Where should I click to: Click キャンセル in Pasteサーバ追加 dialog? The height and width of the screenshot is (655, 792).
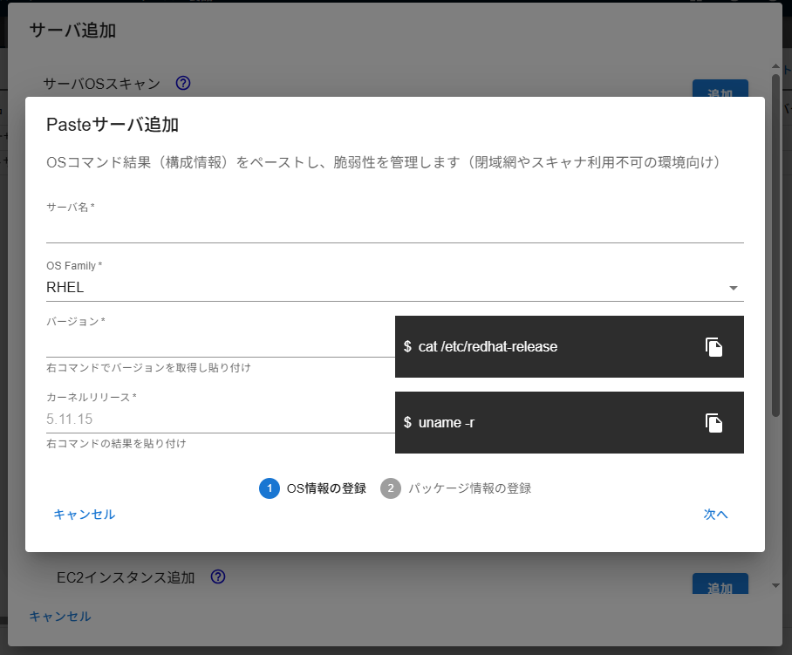(x=85, y=514)
